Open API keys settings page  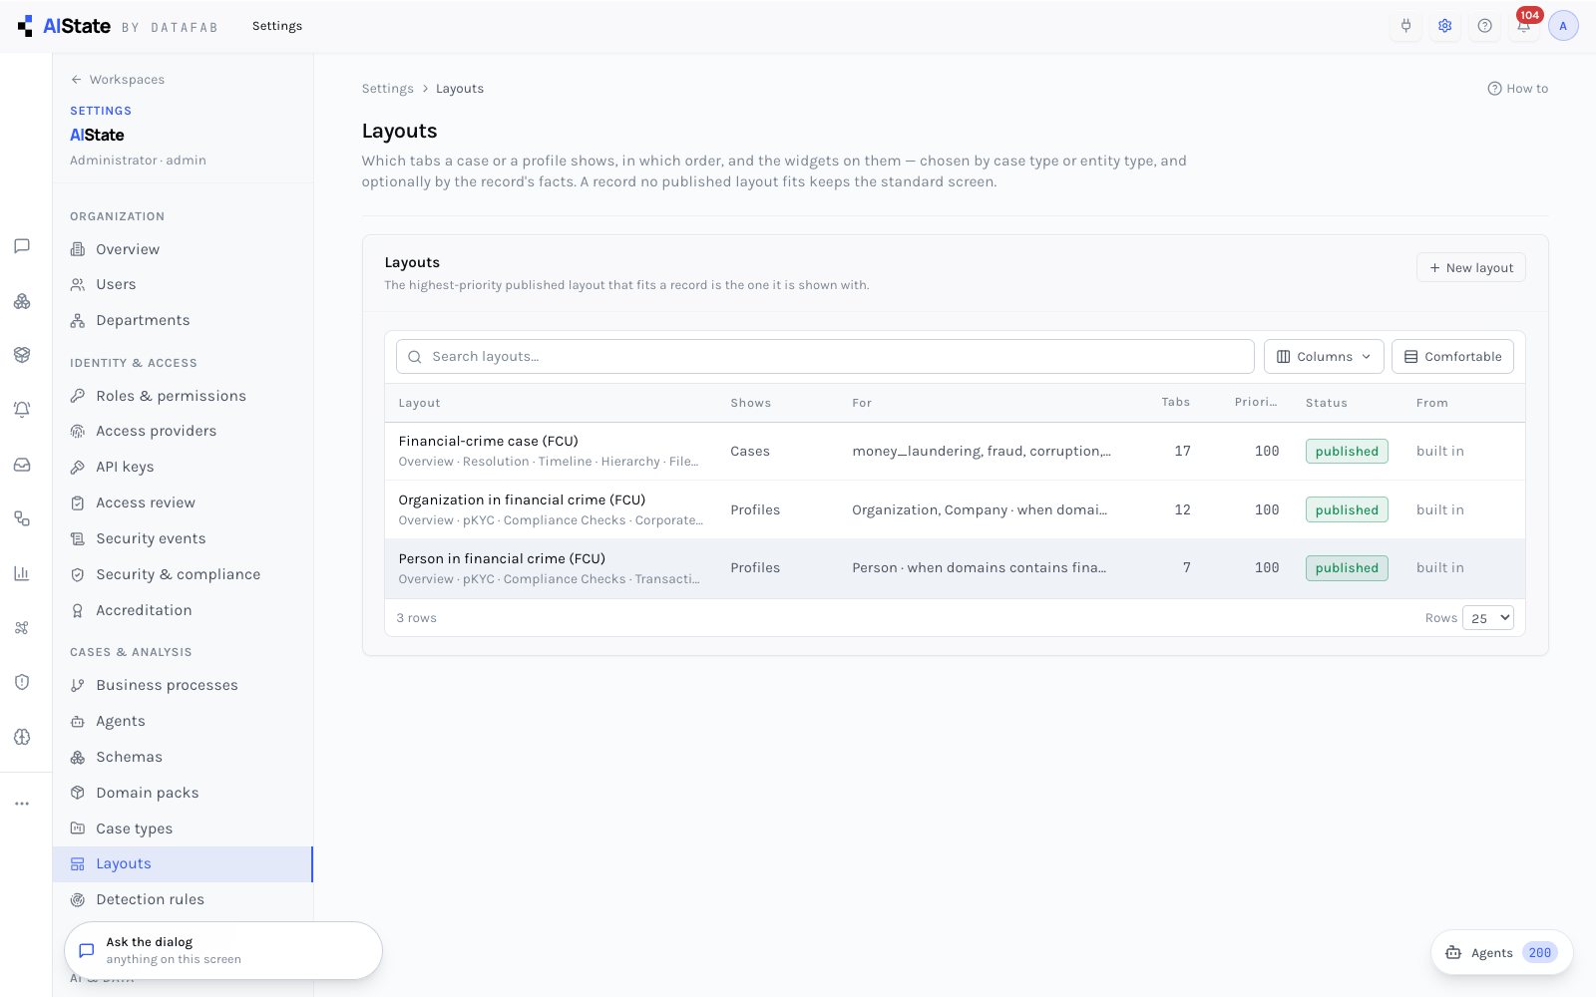coord(183,467)
